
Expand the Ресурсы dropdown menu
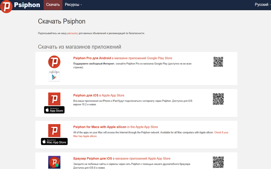73,5
